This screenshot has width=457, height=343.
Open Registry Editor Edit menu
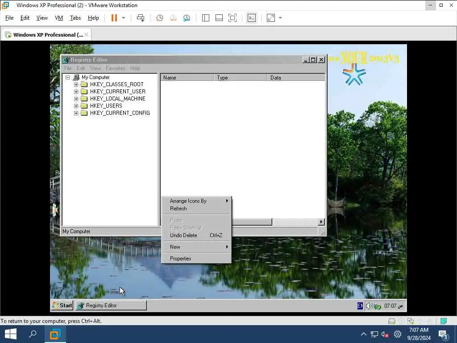(81, 68)
